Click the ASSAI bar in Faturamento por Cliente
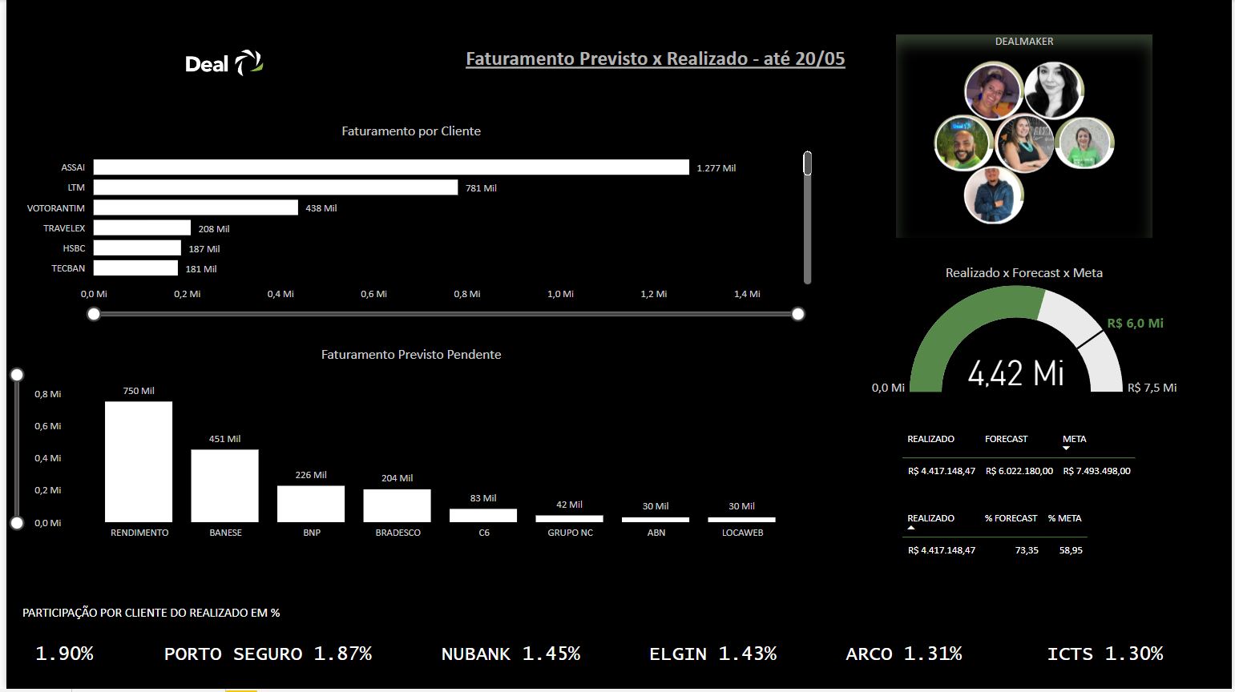The height and width of the screenshot is (692, 1235). pyautogui.click(x=391, y=167)
